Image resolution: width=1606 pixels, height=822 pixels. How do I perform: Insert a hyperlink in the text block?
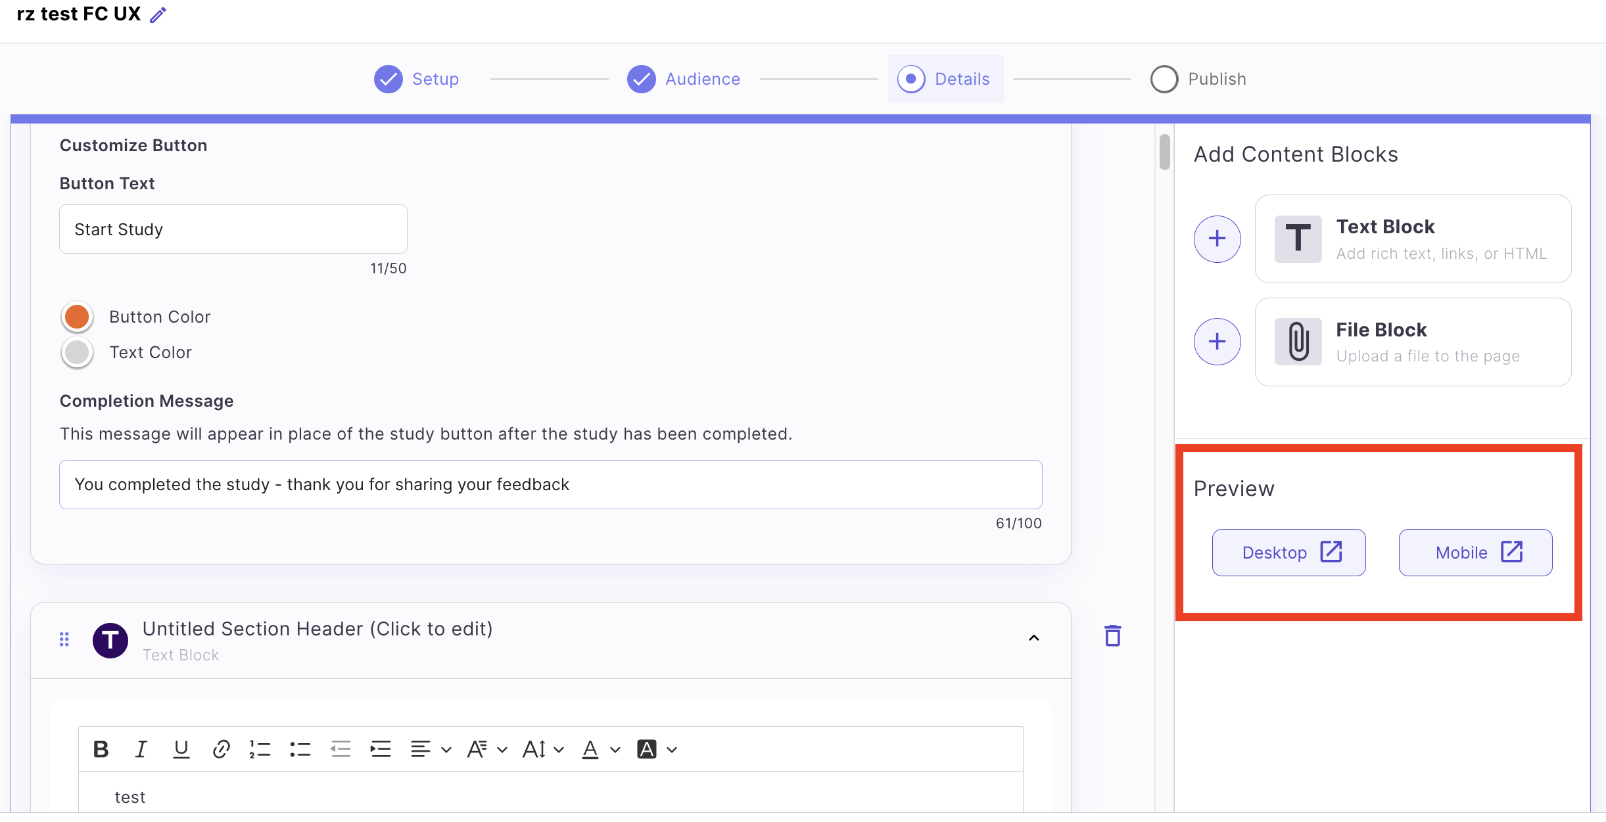click(220, 748)
